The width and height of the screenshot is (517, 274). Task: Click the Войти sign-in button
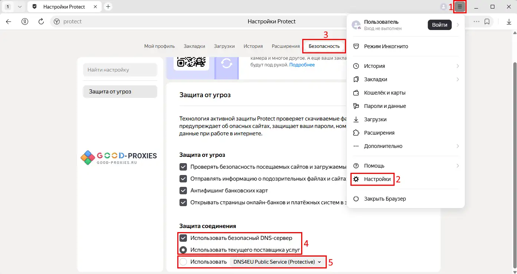coord(439,25)
